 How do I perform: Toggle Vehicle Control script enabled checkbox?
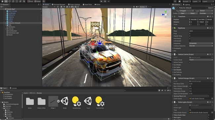coord(177,54)
